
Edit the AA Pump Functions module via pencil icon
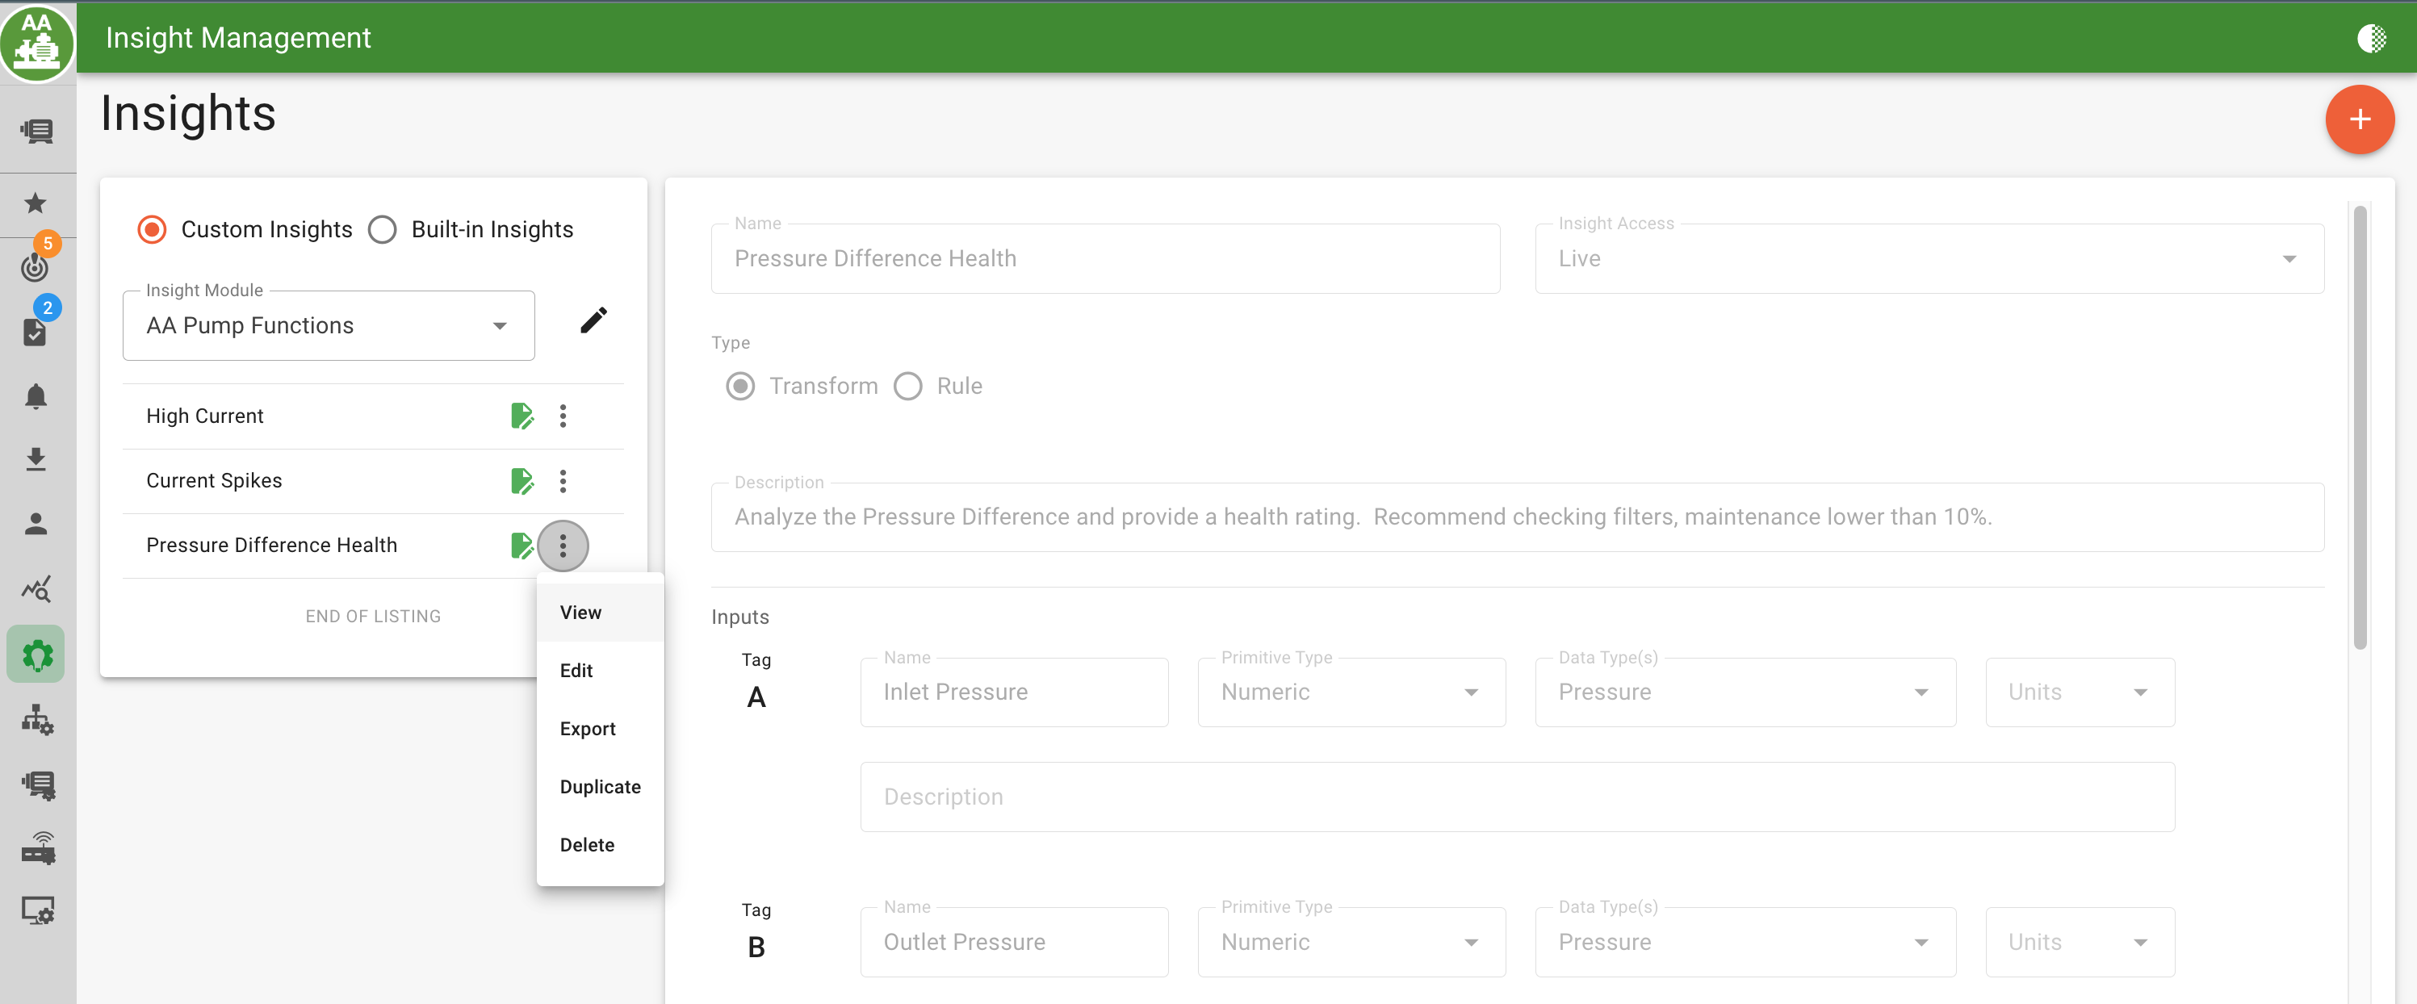[594, 321]
